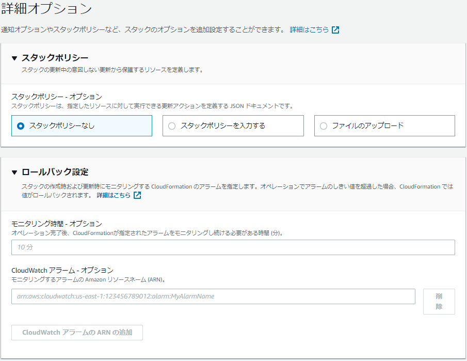
Task: Click the スタックポリシーなし option card
Action: point(82,125)
